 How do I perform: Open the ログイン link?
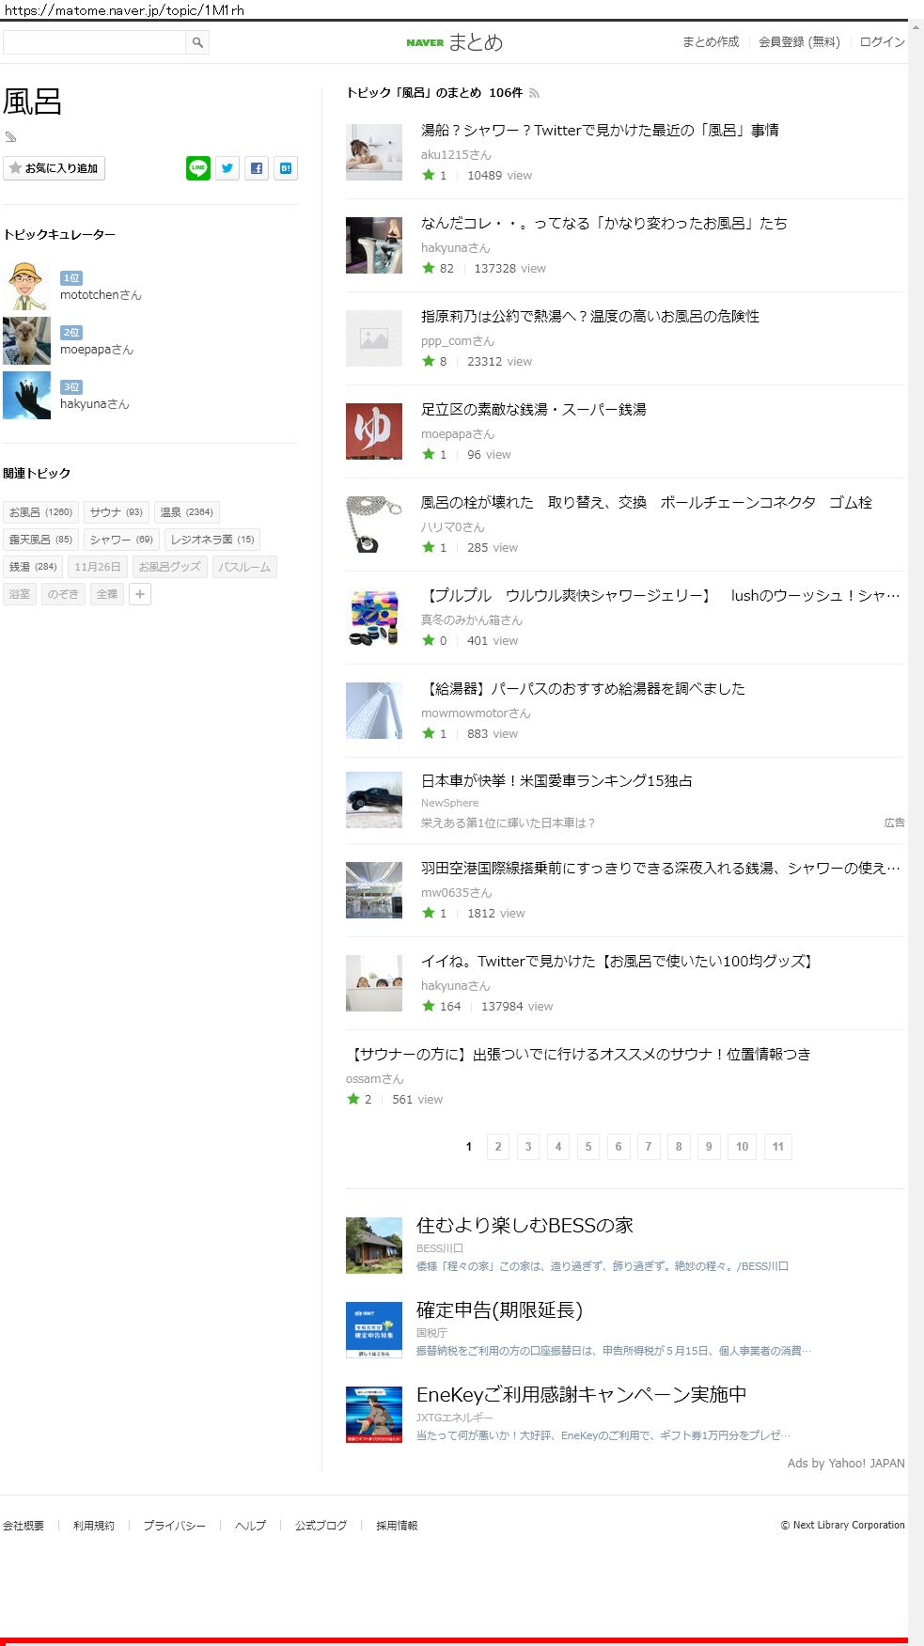pos(882,42)
